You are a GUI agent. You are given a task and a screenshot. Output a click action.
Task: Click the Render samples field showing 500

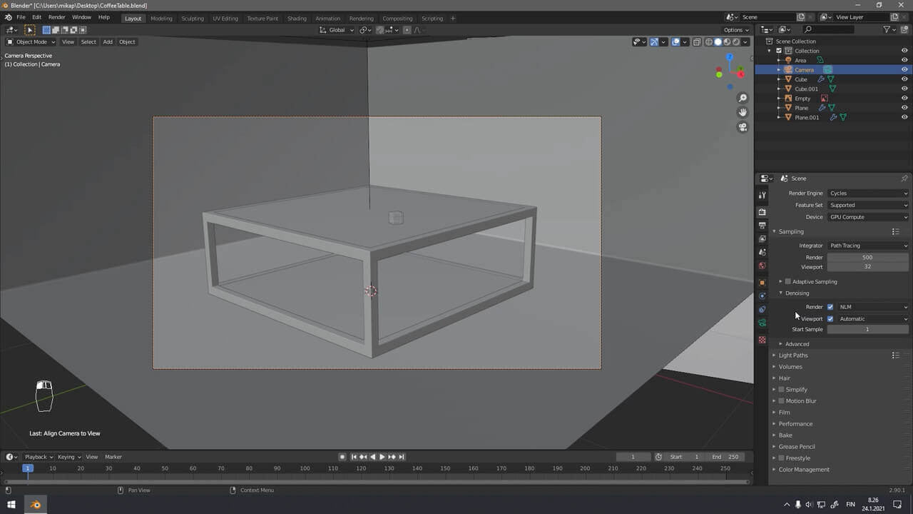pos(867,257)
